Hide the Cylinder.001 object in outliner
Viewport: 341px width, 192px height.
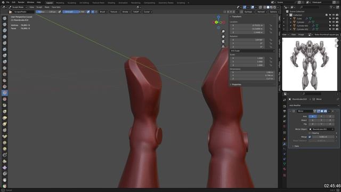coord(334,26)
